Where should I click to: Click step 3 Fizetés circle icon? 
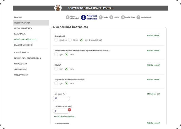click(x=101, y=17)
